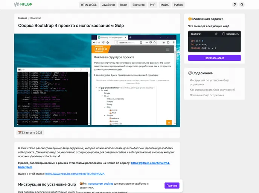The width and height of the screenshot is (259, 193).
Task: Open the search magnifier icon
Action: click(242, 5)
